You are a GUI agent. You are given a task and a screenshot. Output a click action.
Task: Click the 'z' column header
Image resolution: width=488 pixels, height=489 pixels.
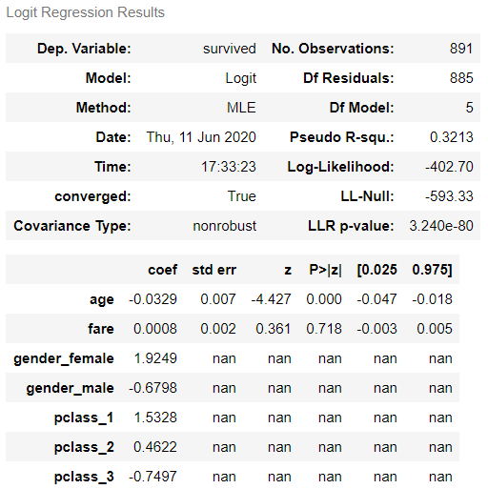coord(288,271)
